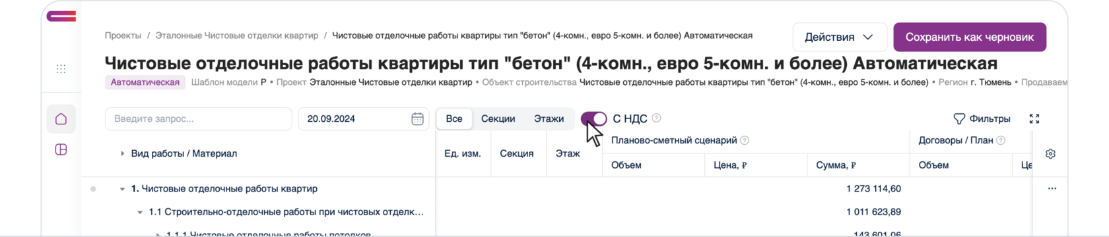Click info icon beside Планово-сметный сценарий
Viewport: 1109px width, 237px height.
(x=745, y=140)
